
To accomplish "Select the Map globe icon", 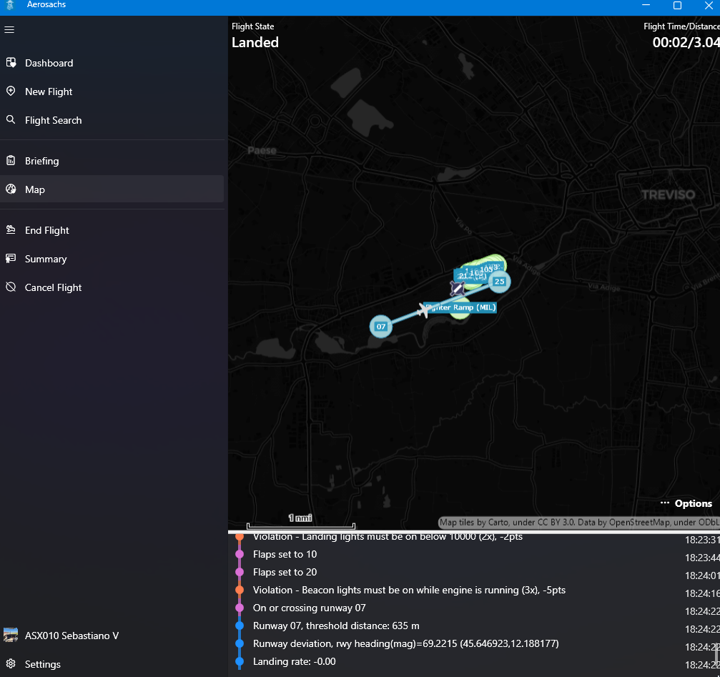I will [x=11, y=189].
